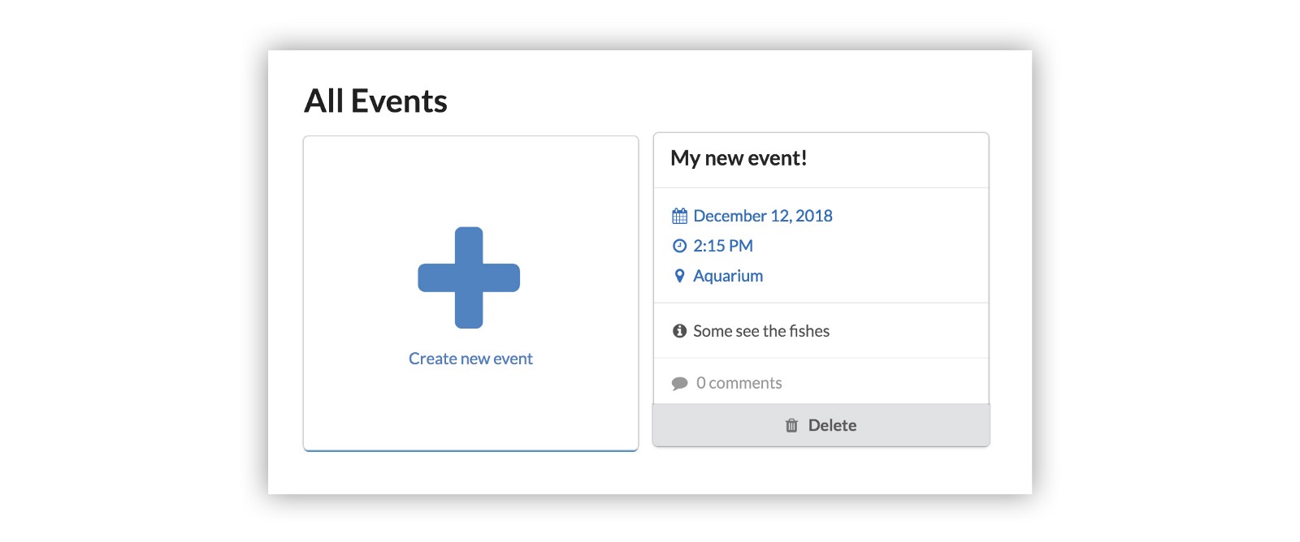
Task: Click the "My new event!" title
Action: click(x=739, y=158)
